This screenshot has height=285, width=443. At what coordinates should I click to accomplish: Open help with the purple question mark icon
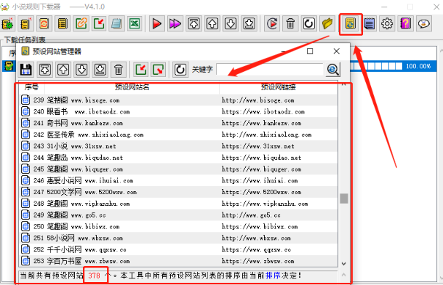[406, 23]
